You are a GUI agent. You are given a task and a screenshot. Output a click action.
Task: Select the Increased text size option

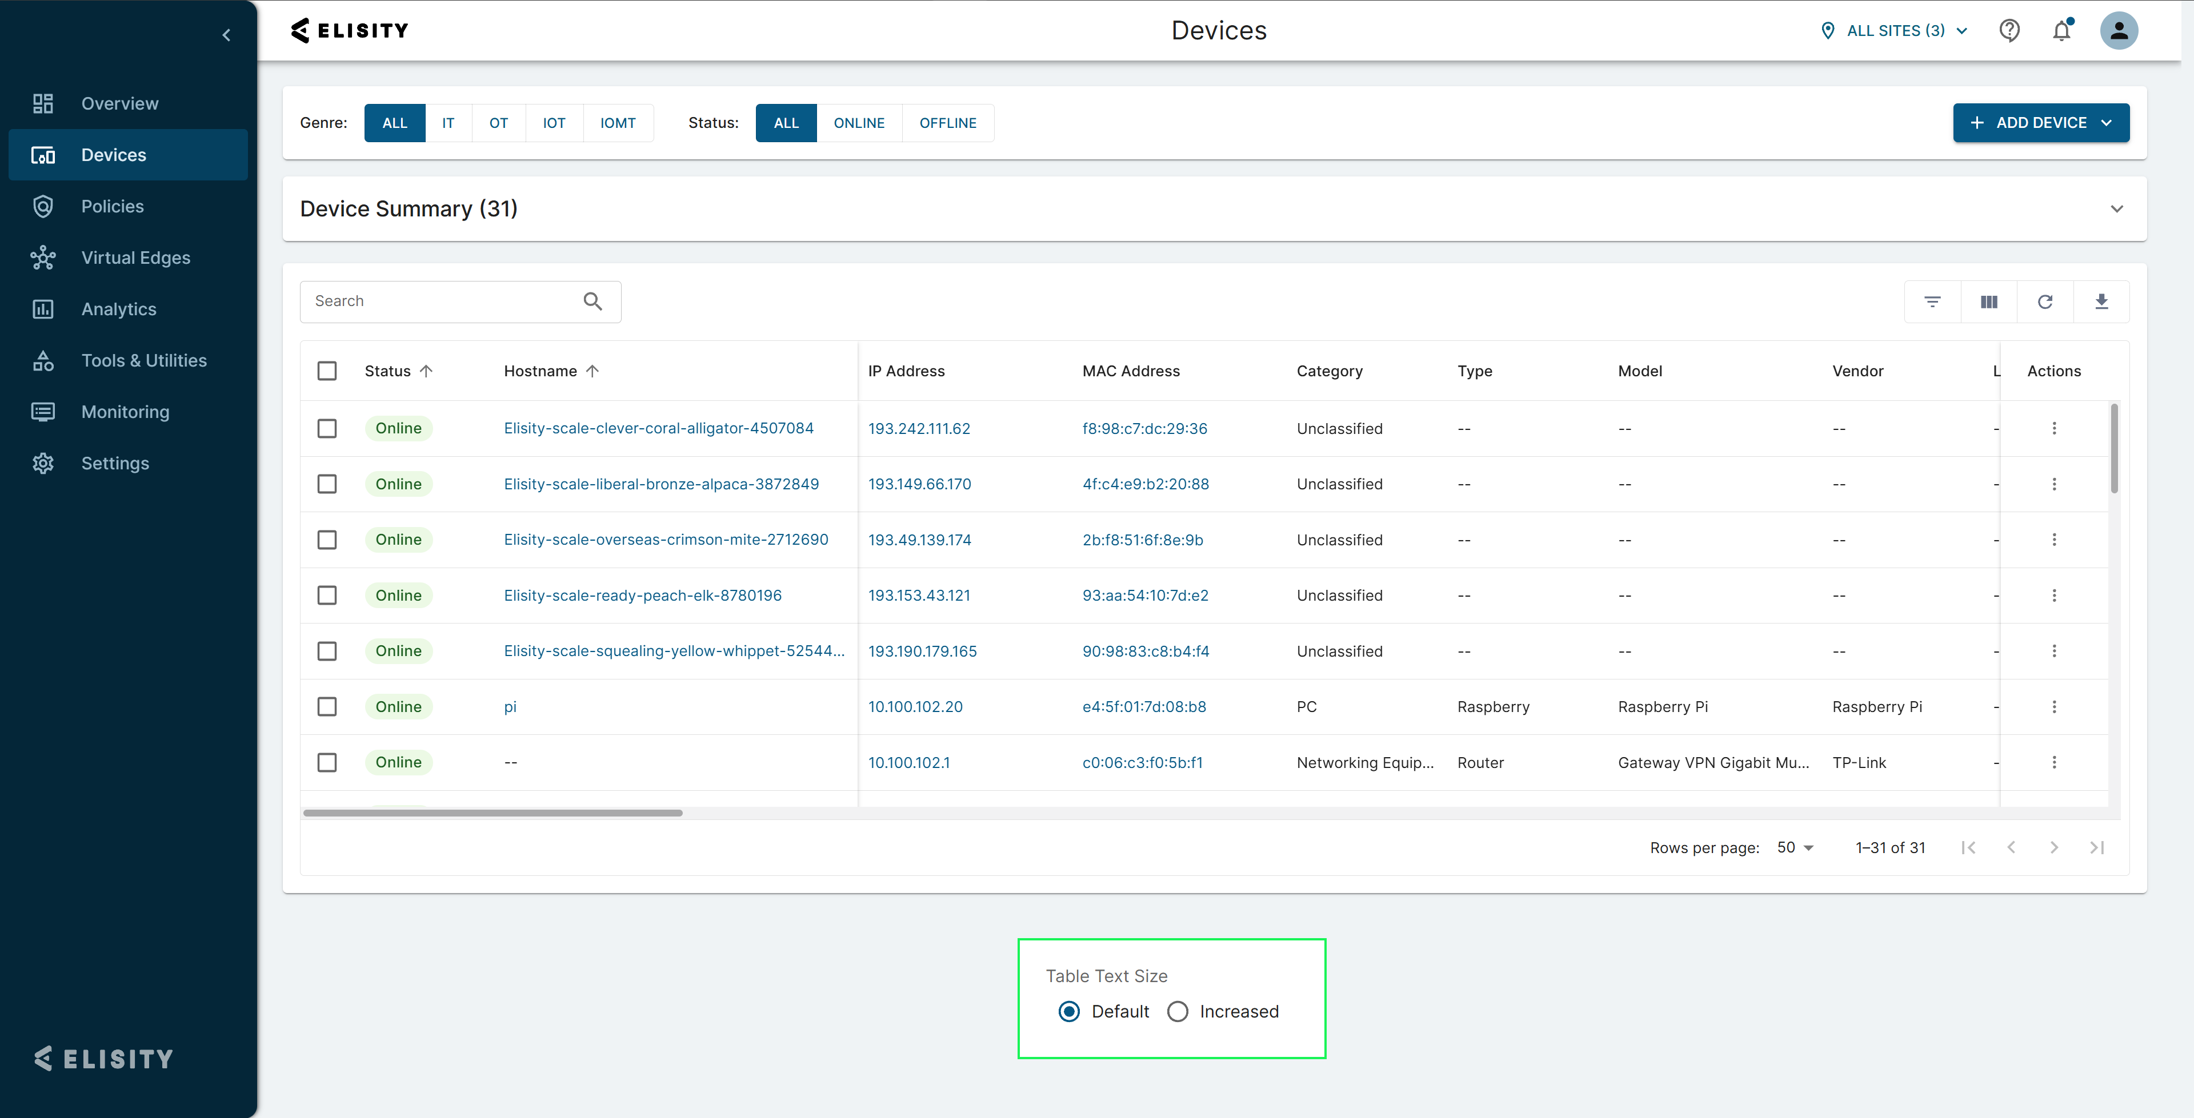(1178, 1012)
